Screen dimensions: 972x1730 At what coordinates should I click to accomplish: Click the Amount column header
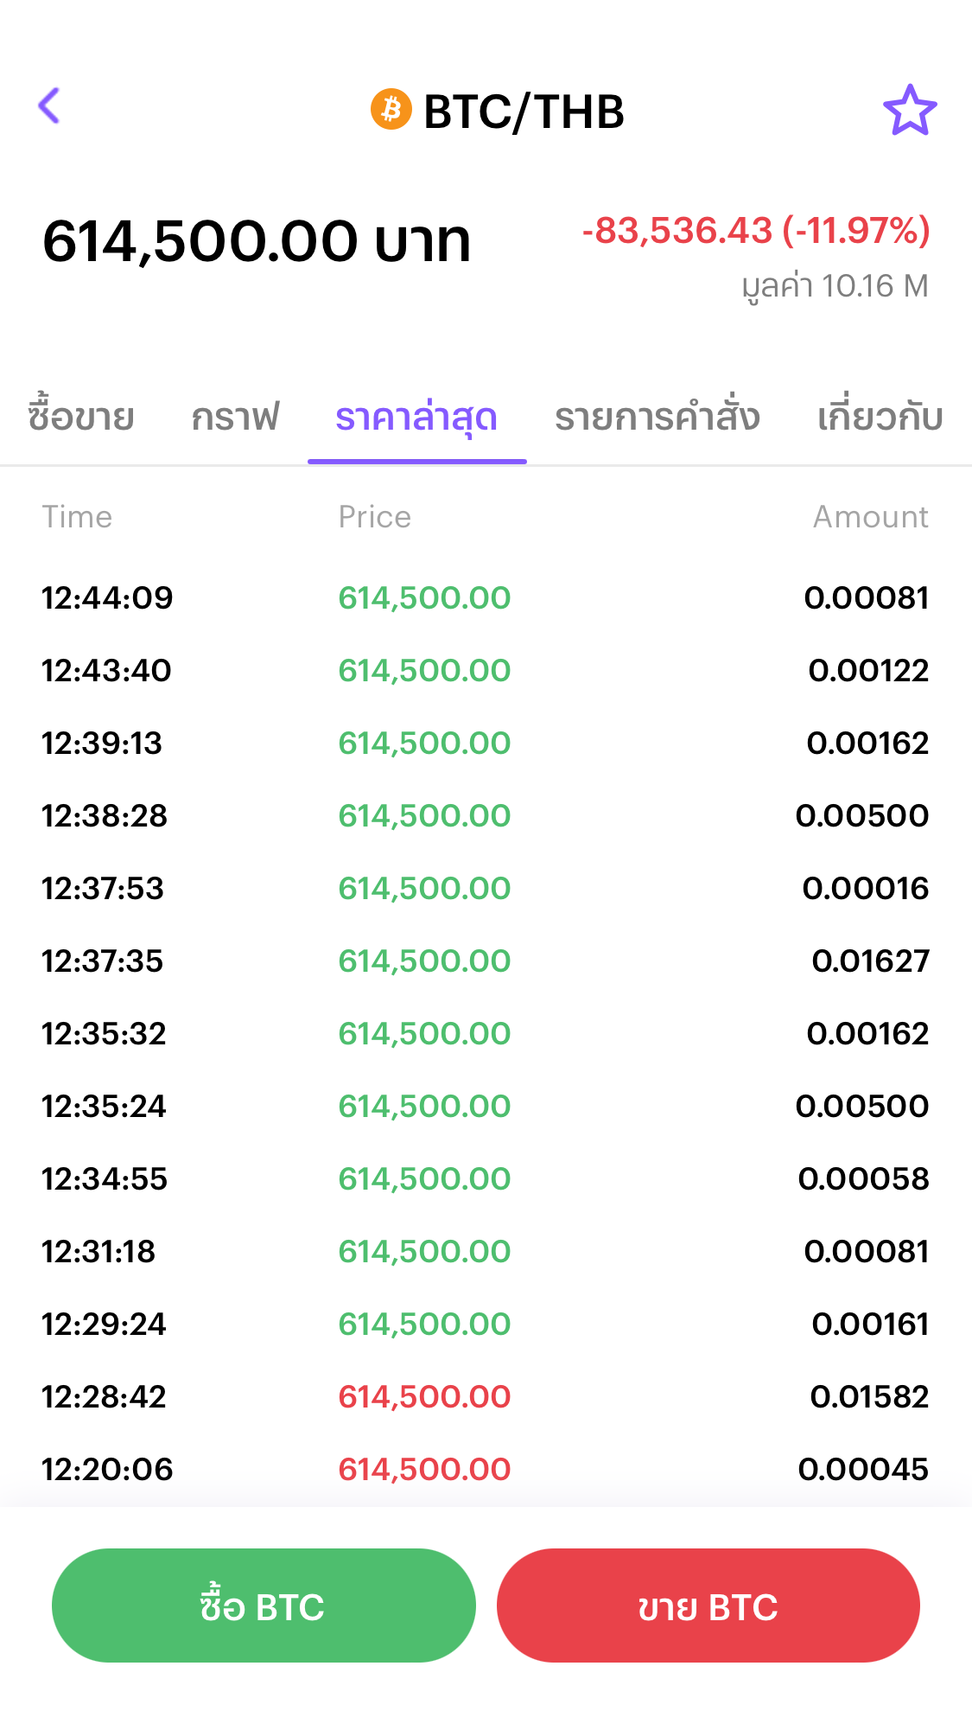coord(870,517)
